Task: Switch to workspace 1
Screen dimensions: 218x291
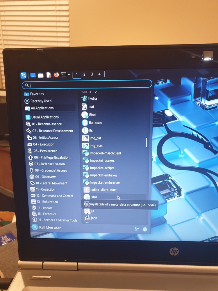Action: [77, 74]
